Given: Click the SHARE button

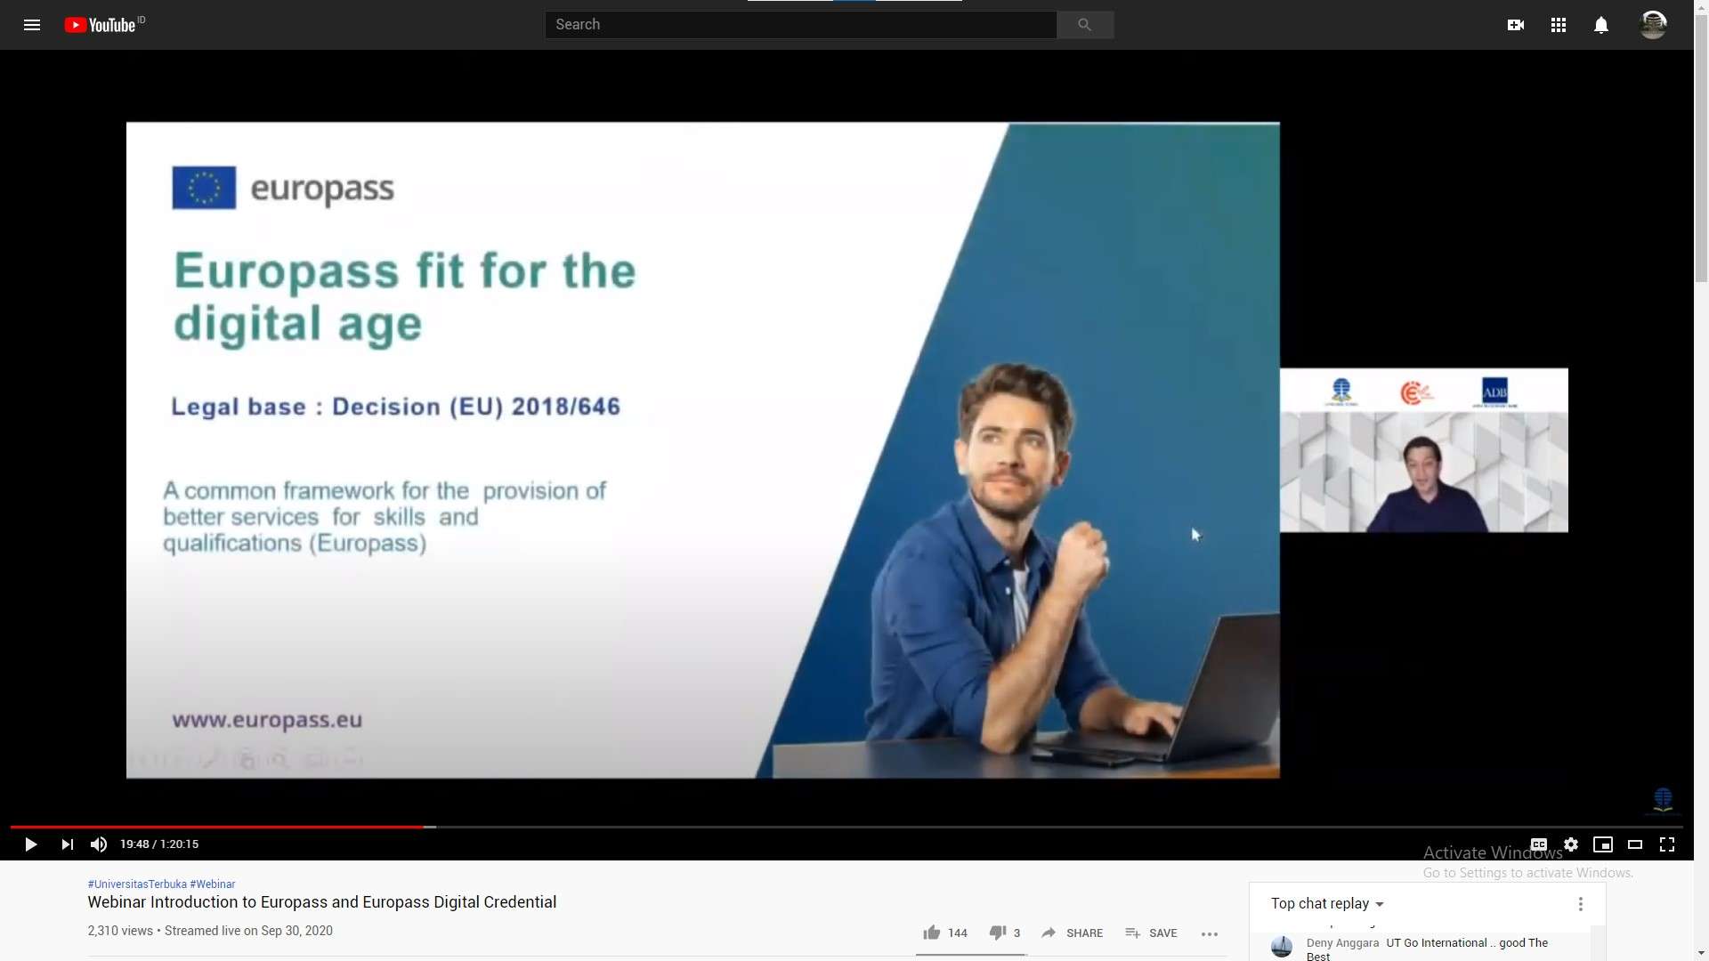Looking at the screenshot, I should (x=1072, y=933).
